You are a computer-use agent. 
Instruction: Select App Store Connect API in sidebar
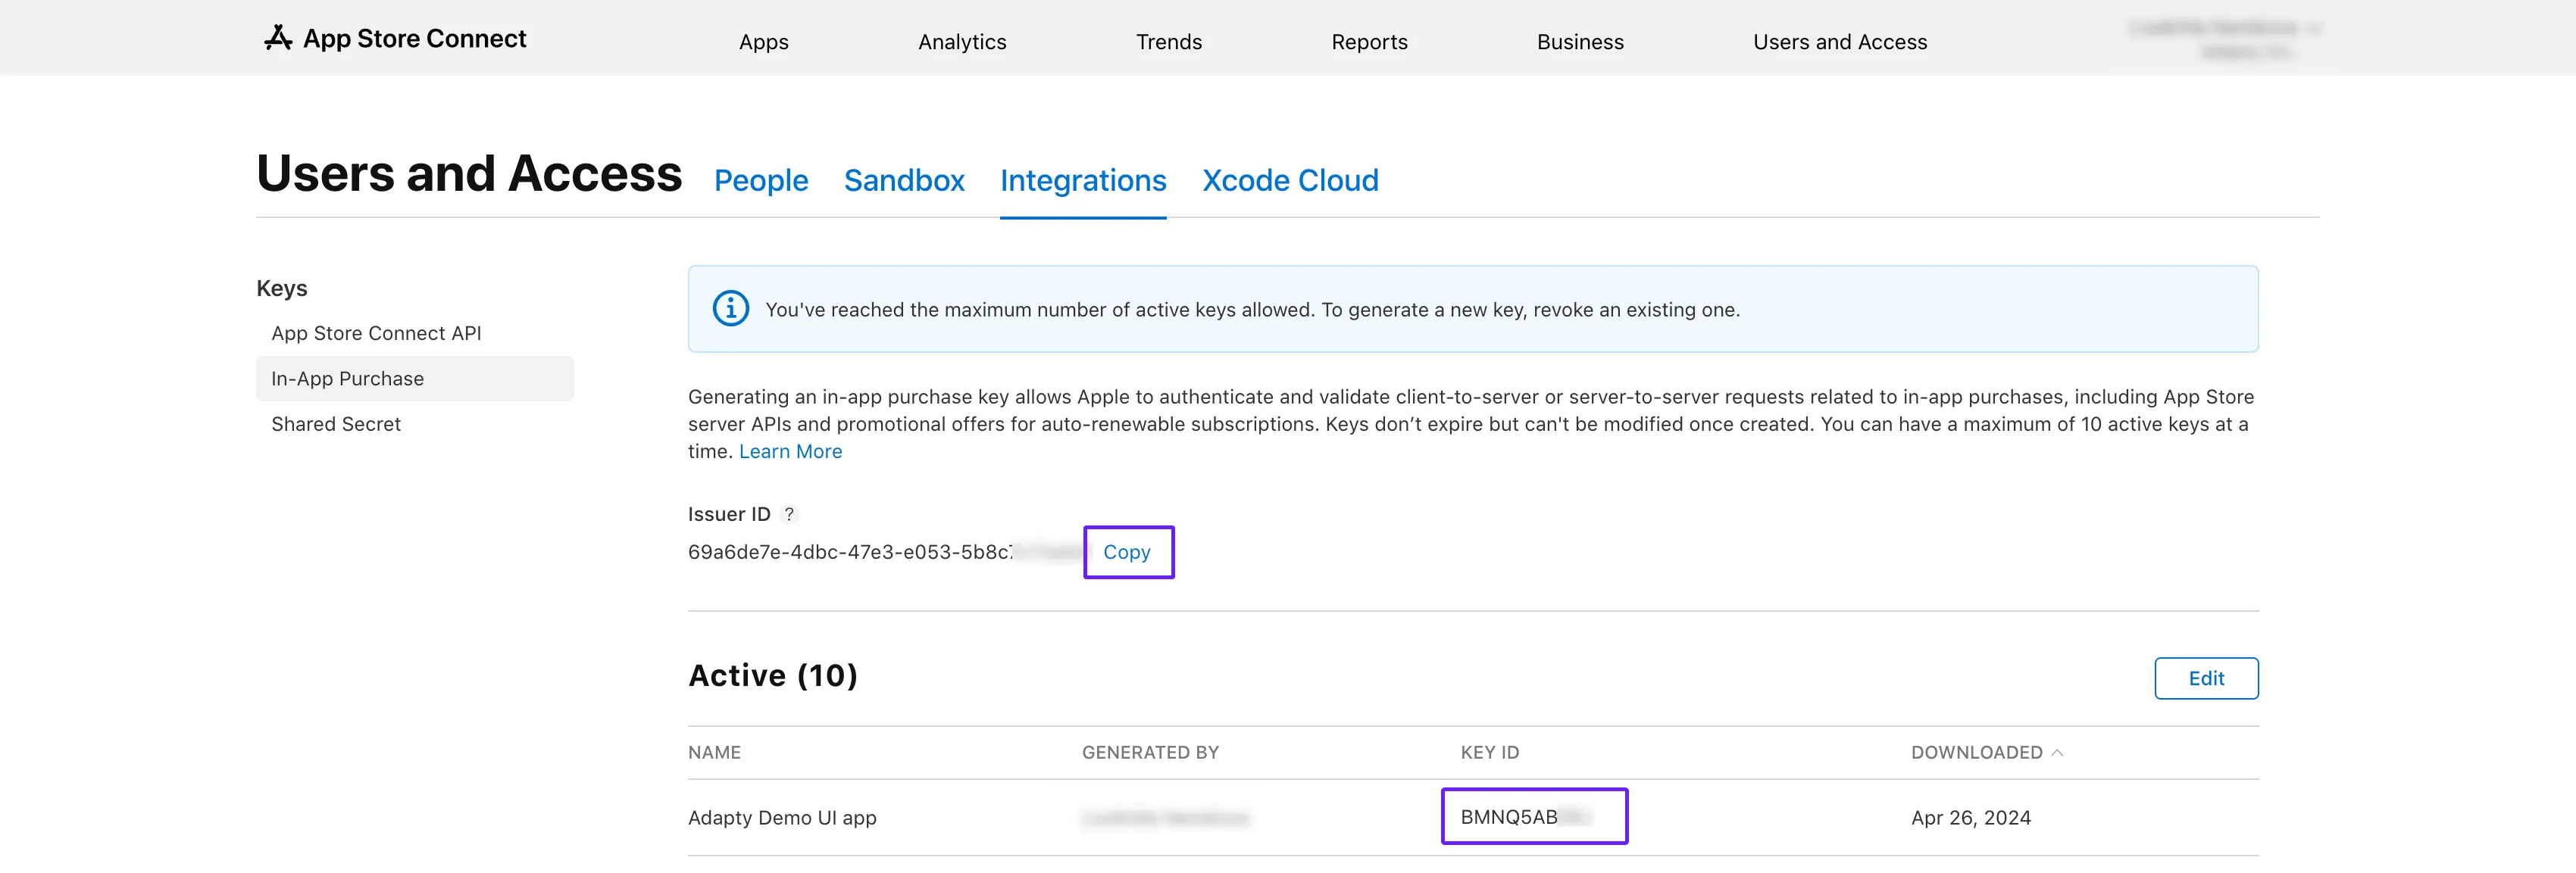point(376,334)
